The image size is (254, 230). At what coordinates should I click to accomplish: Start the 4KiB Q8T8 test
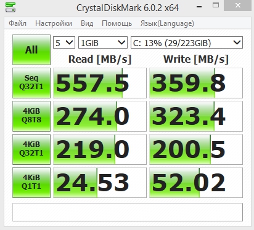point(31,116)
